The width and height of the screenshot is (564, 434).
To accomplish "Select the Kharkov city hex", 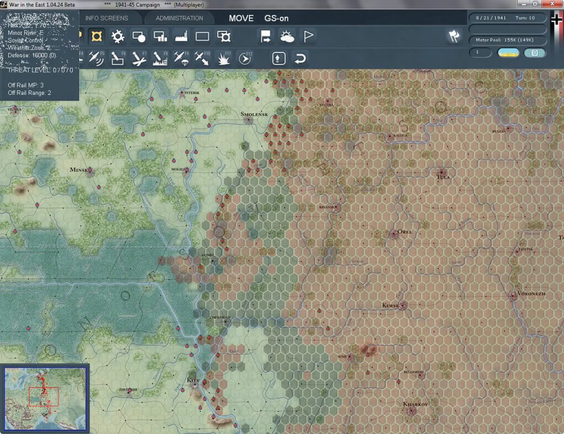I will 411,410.
